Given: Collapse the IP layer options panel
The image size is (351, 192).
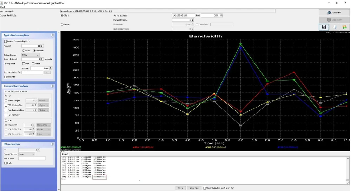Looking at the screenshot, I should 52,144.
